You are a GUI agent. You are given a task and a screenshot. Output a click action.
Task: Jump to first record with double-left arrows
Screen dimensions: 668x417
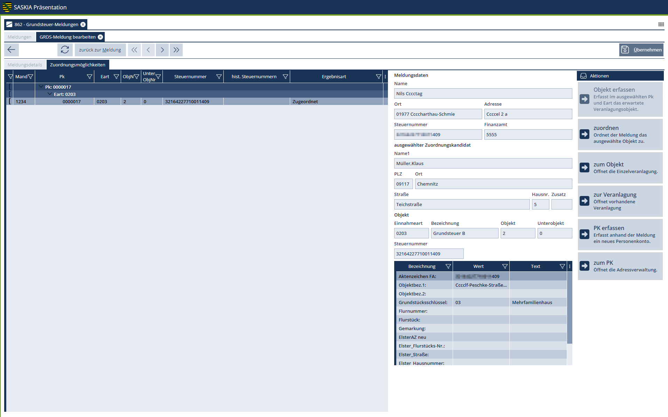coord(134,50)
